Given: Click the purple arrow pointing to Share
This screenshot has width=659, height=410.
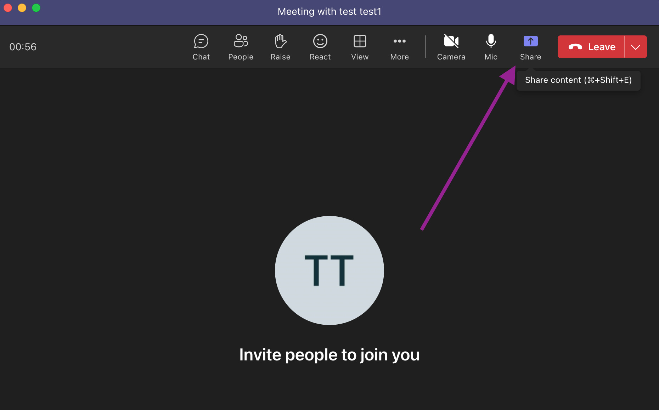Looking at the screenshot, I should click(x=468, y=149).
